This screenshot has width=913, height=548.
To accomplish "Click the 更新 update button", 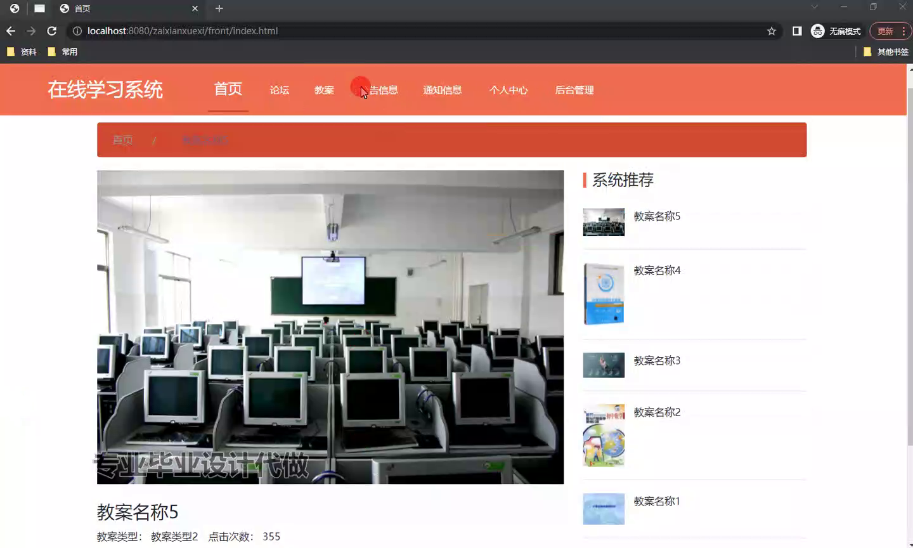I will [x=885, y=30].
